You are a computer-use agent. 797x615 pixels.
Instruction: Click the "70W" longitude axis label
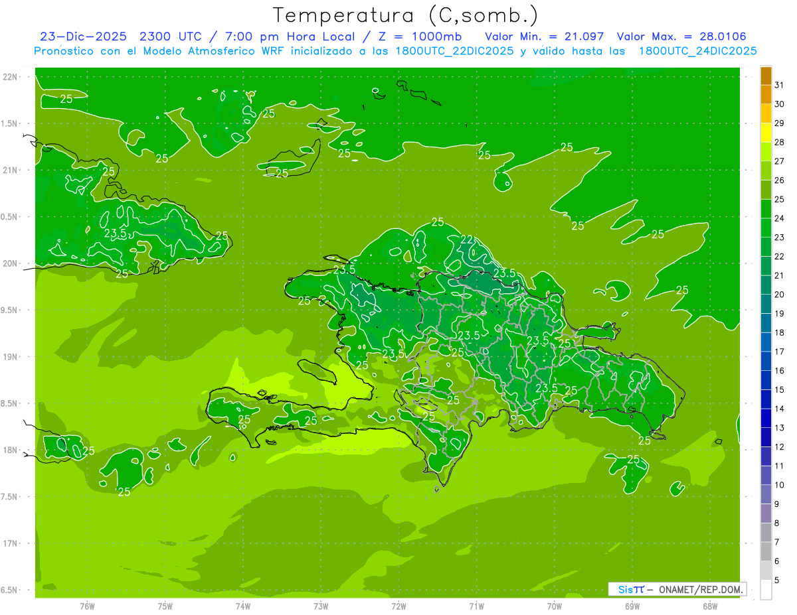tap(554, 606)
